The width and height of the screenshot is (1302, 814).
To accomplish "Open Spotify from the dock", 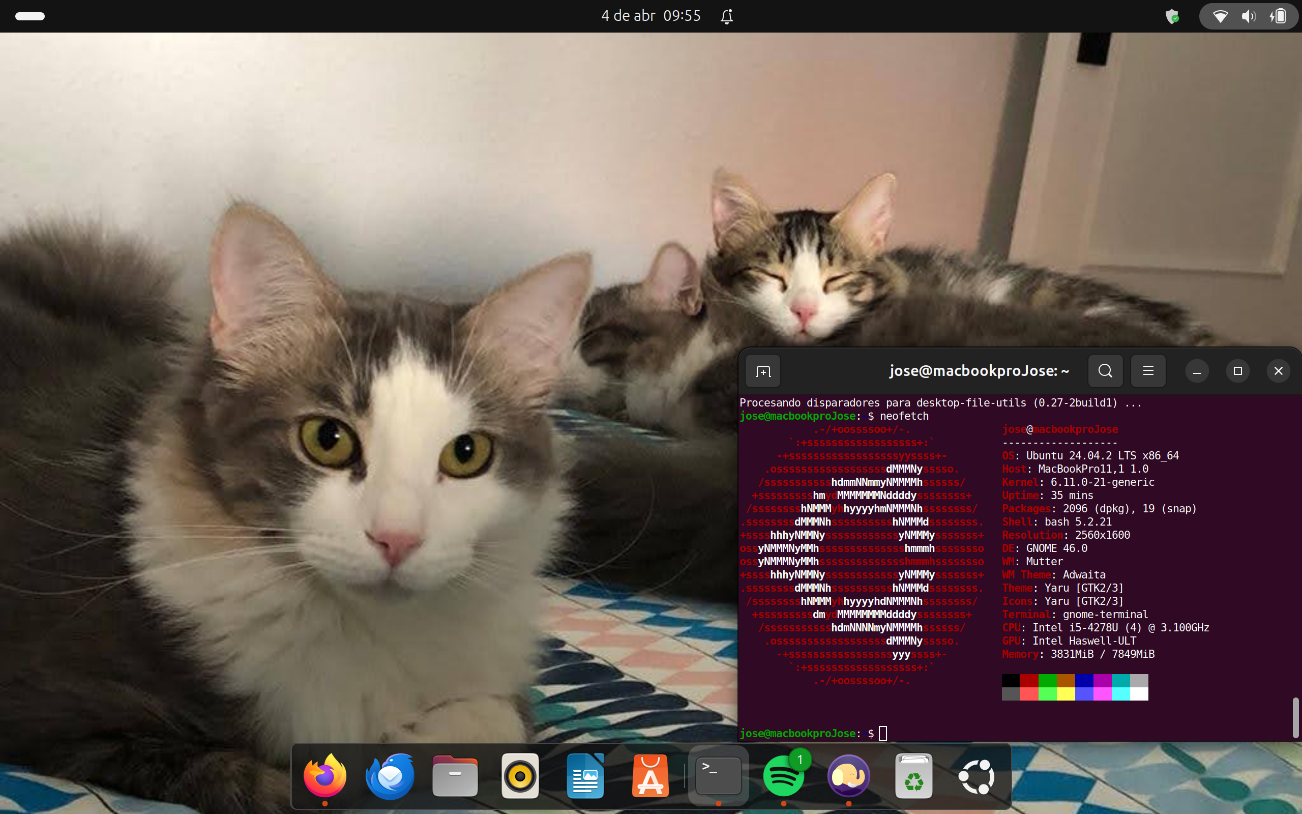I will (x=784, y=776).
